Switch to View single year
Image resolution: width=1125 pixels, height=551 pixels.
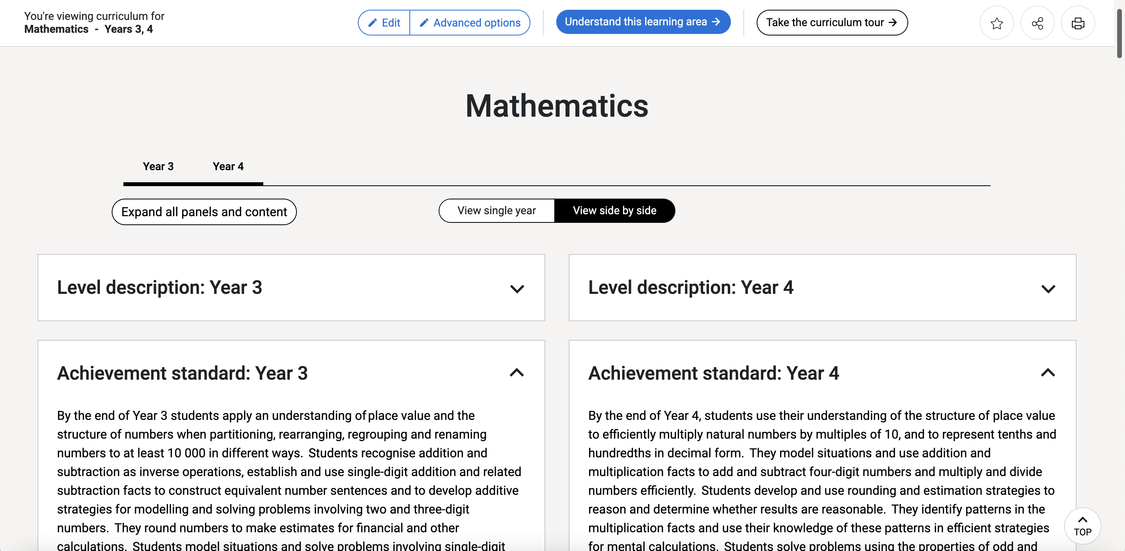[496, 211]
